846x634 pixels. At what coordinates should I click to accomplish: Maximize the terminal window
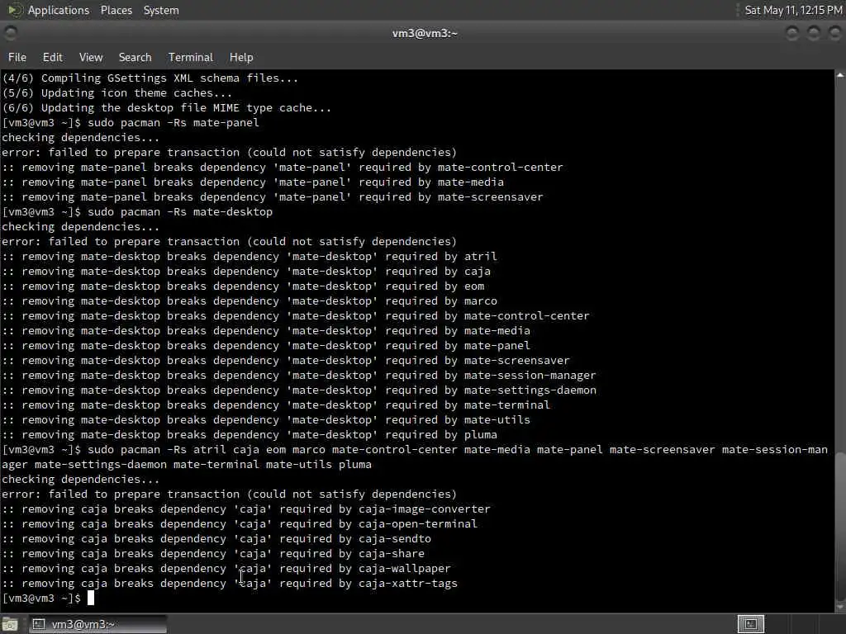814,33
